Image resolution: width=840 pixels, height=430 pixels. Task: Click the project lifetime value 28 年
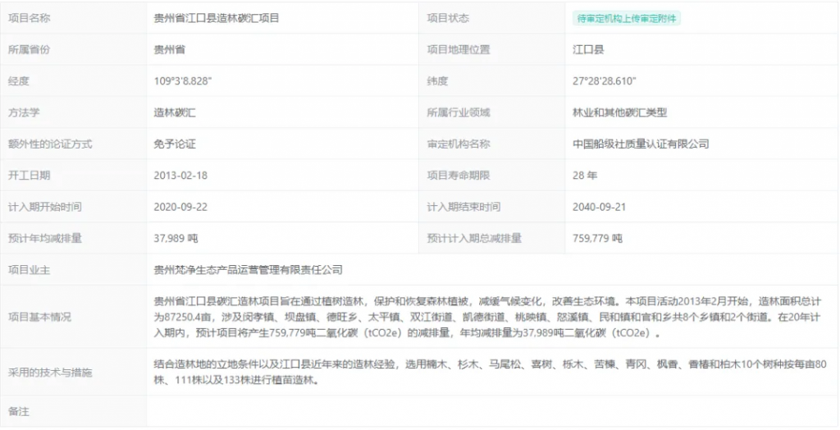coord(585,175)
